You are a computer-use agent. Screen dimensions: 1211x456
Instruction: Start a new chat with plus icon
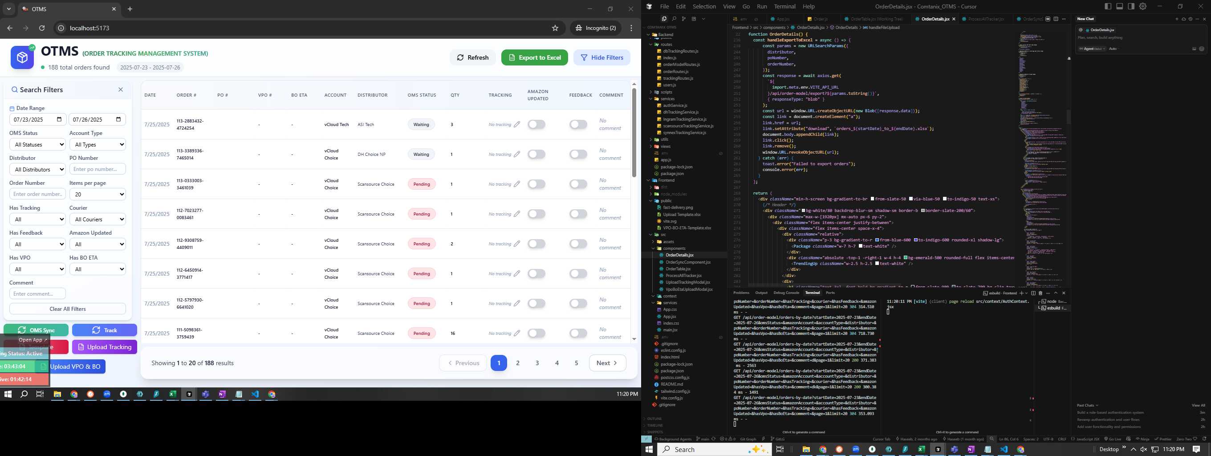coord(1177,19)
